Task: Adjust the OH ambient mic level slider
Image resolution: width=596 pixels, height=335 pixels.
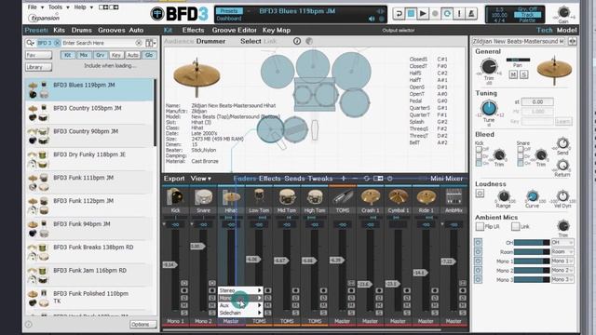Action: [x=532, y=242]
